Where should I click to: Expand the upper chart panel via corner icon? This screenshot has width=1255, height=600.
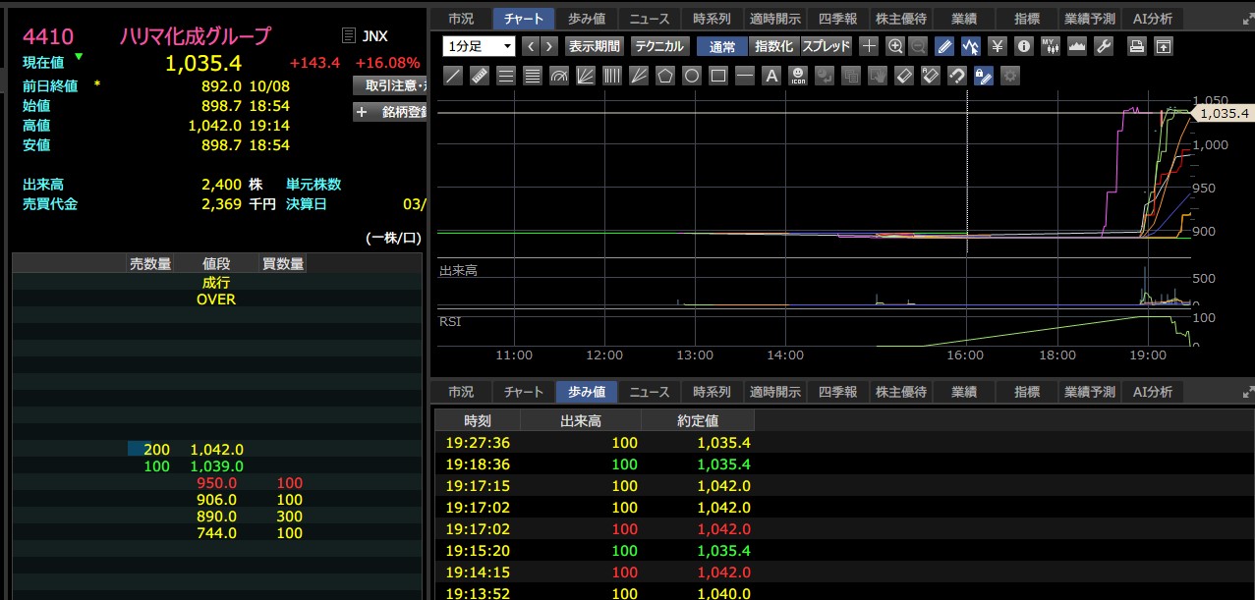tap(1248, 19)
